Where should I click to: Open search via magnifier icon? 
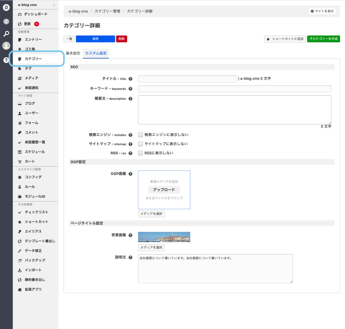coord(6,34)
